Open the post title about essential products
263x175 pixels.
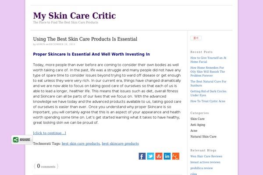point(85,39)
